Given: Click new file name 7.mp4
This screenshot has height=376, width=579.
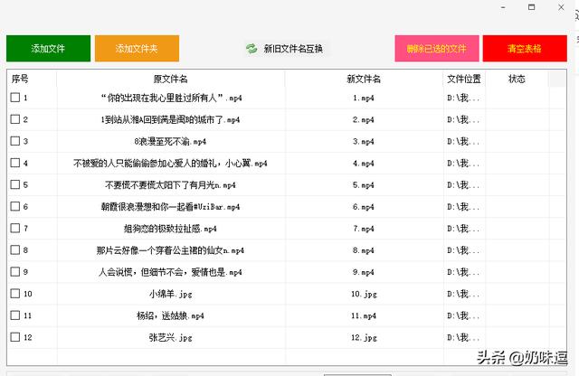Looking at the screenshot, I should tap(364, 229).
